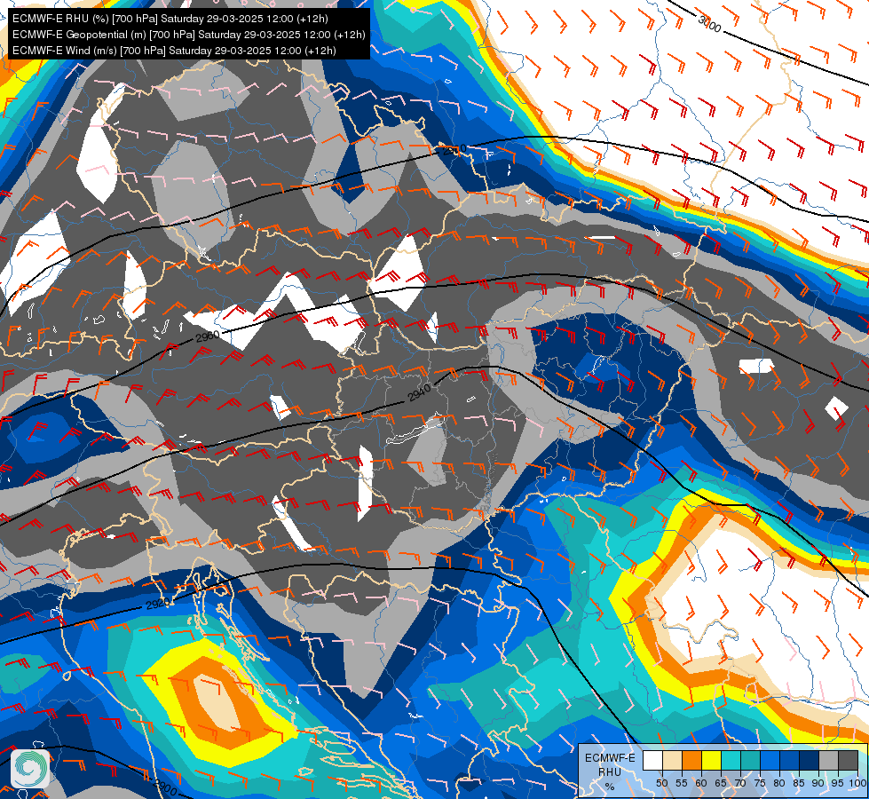Select the bright blue 75–80 legend swatch
869x799 pixels.
click(x=770, y=760)
